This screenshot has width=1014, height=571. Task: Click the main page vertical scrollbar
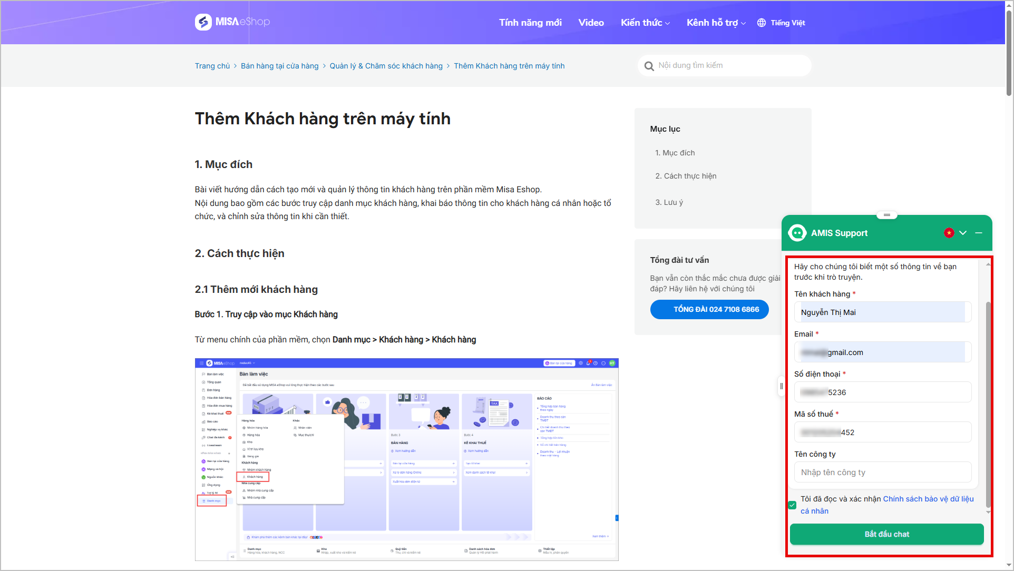(x=1009, y=53)
